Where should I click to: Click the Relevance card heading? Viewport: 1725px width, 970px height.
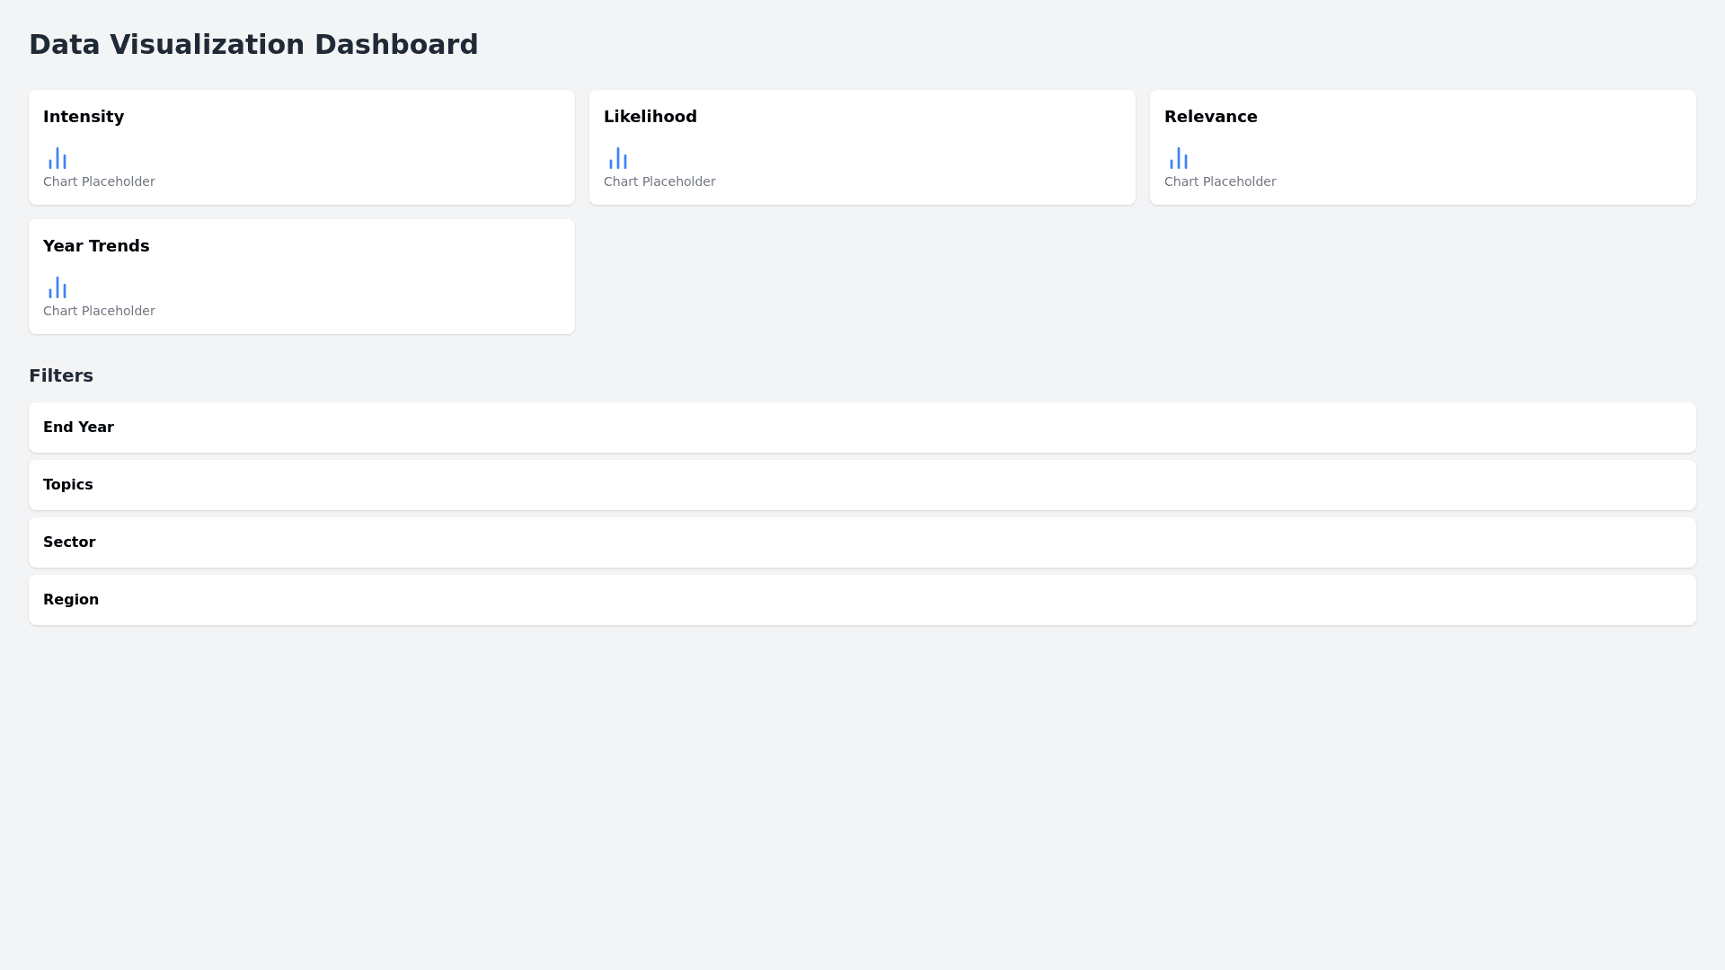[1210, 117]
